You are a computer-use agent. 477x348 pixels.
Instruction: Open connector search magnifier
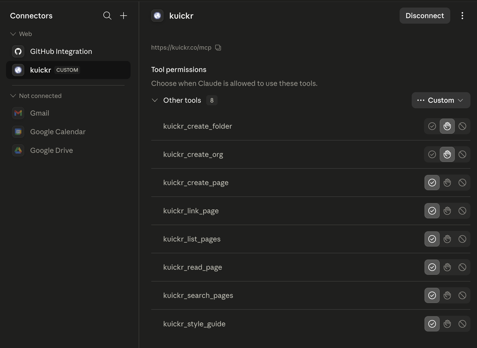(107, 16)
